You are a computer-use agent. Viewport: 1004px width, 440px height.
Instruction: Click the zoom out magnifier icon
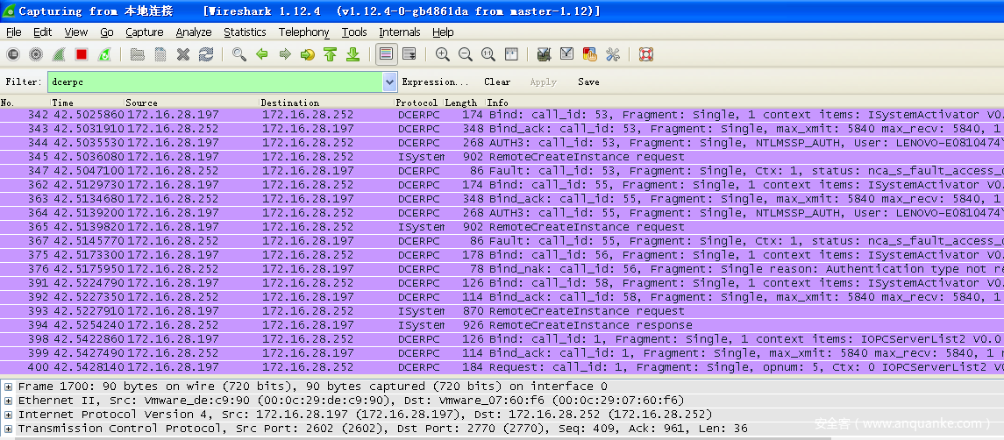[x=466, y=54]
